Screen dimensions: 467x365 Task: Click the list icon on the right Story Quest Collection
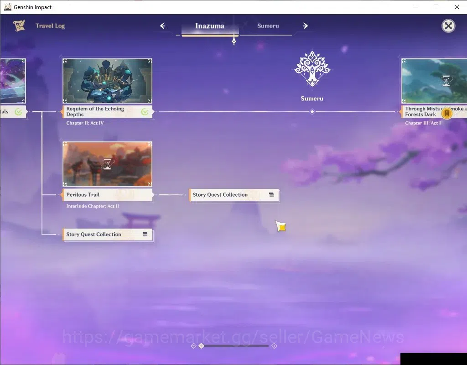tap(271, 194)
